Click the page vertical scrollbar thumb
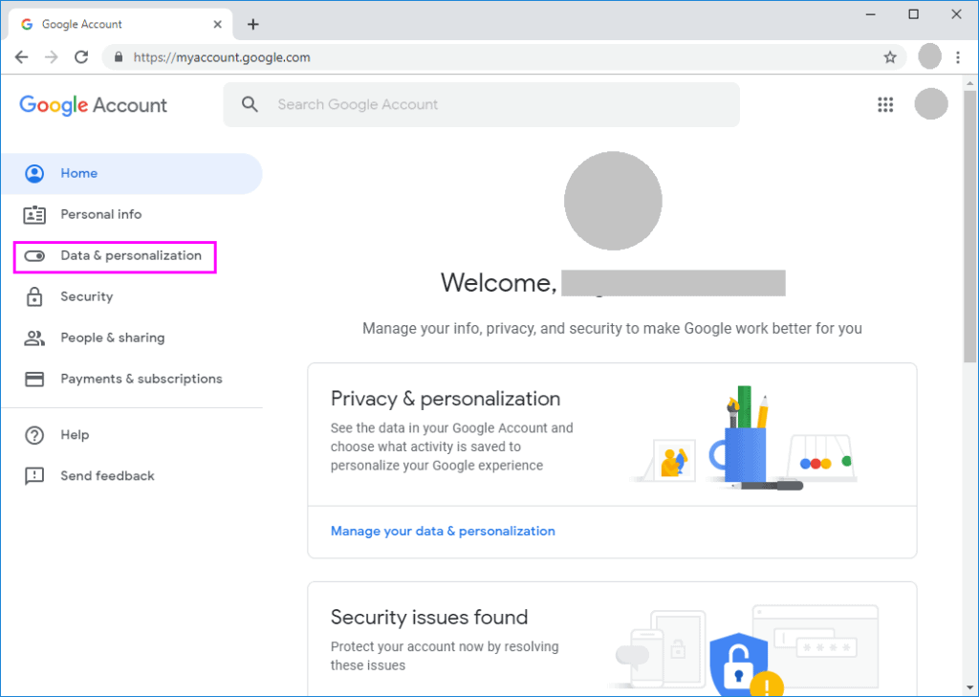Image resolution: width=979 pixels, height=697 pixels. tap(969, 226)
